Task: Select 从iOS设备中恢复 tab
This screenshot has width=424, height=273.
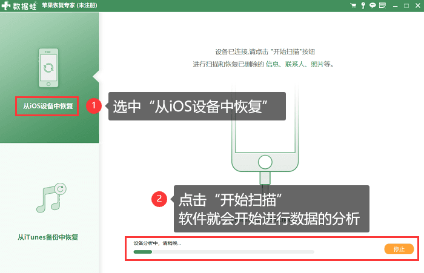Action: point(48,107)
